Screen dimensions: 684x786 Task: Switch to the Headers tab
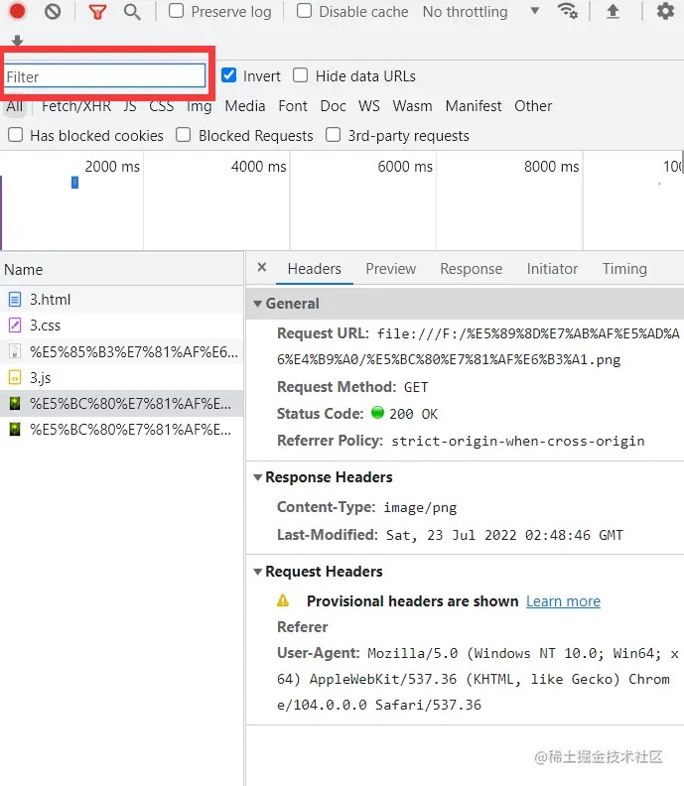tap(315, 269)
